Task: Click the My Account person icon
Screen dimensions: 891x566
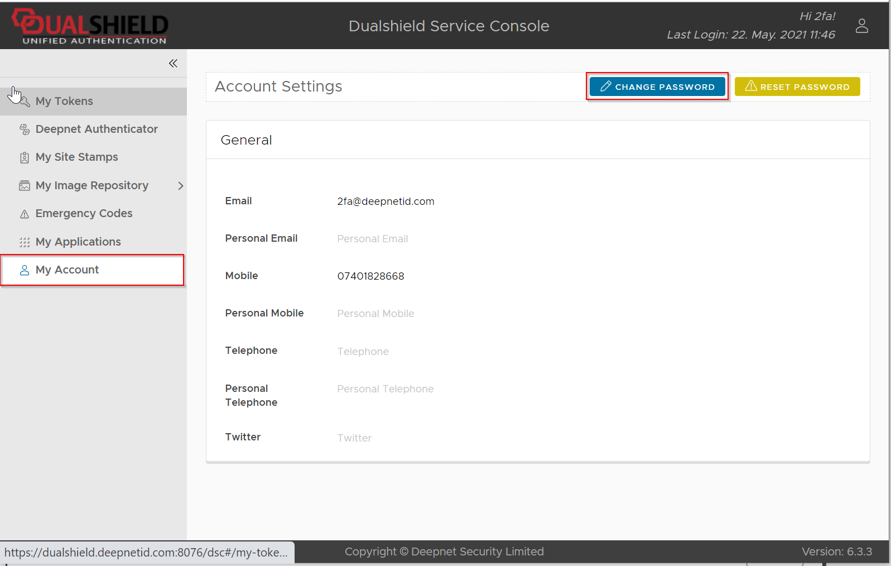Action: click(x=25, y=270)
